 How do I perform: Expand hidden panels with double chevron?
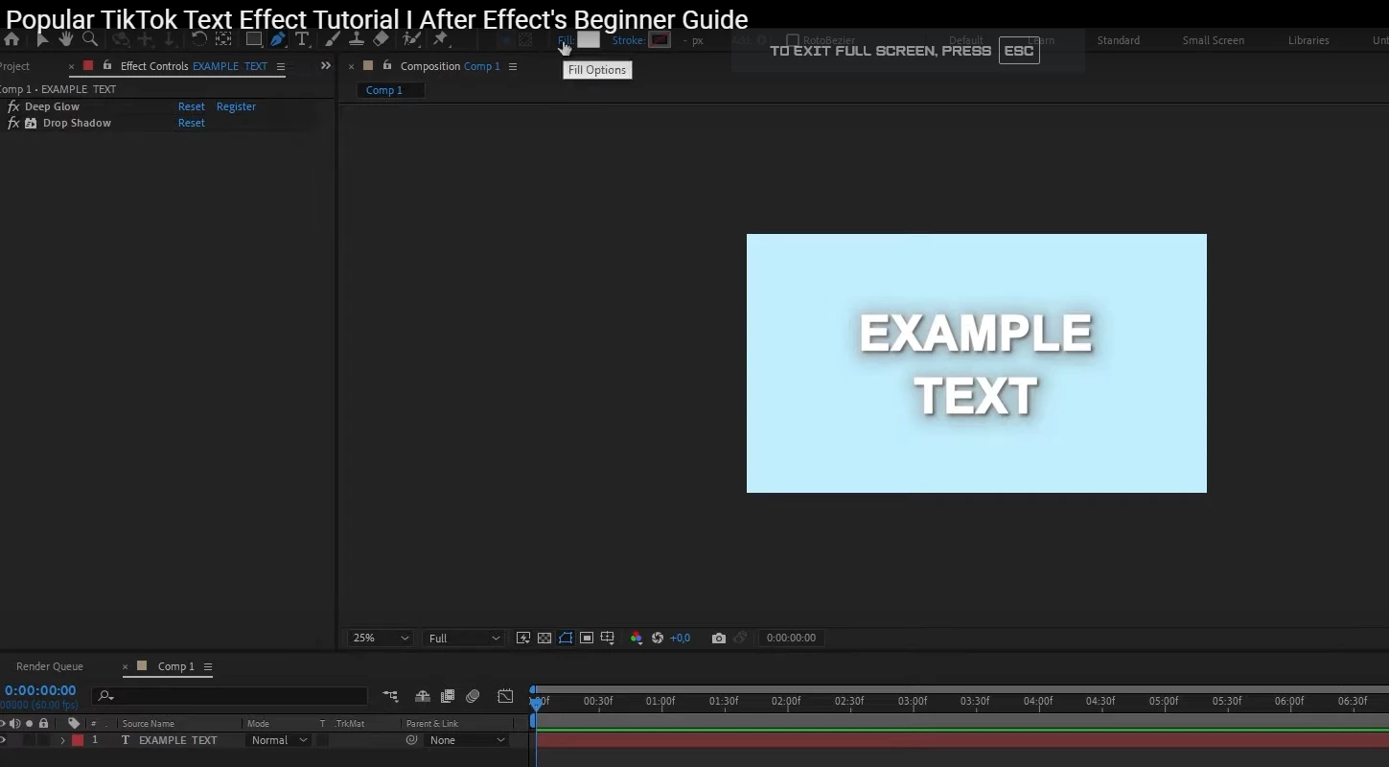coord(326,66)
